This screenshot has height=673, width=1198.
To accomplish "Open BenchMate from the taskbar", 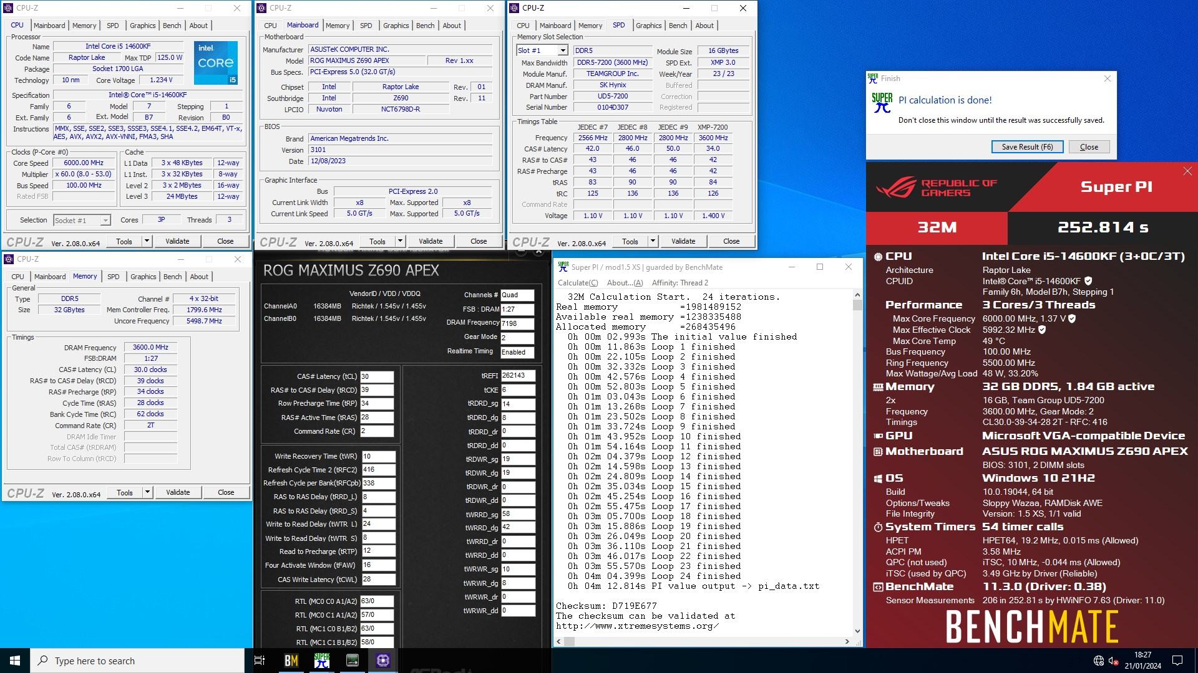I will click(291, 661).
